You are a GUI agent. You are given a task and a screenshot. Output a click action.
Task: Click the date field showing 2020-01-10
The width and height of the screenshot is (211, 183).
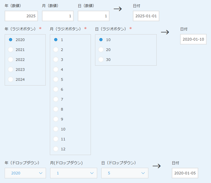point(193,39)
